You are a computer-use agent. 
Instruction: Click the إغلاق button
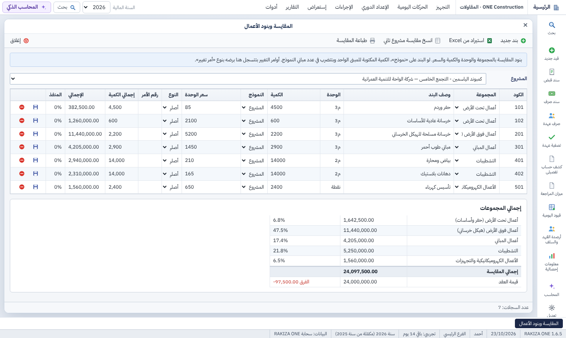coord(20,40)
